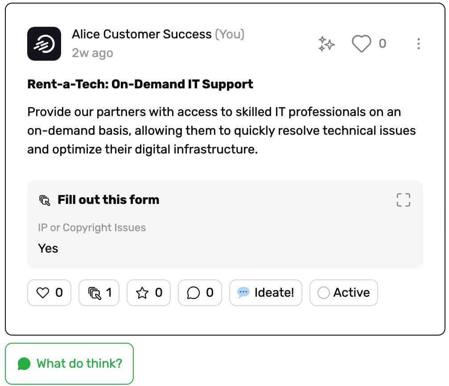The width and height of the screenshot is (449, 386).
Task: Click Alice Customer Success's avatar logo
Action: click(x=44, y=44)
